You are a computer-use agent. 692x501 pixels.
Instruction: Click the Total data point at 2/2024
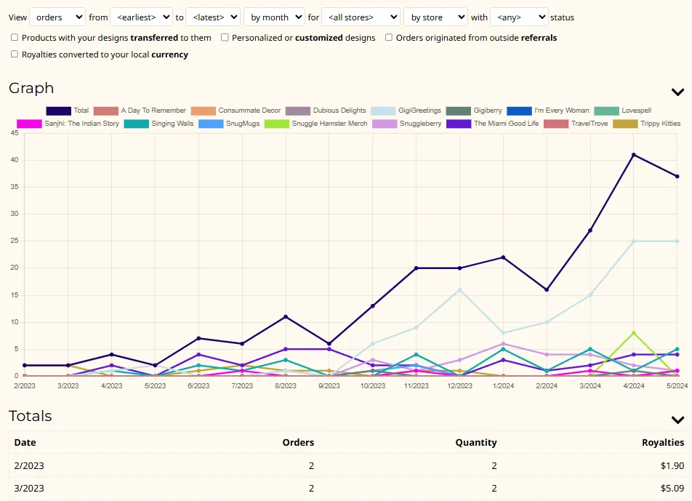tap(547, 290)
